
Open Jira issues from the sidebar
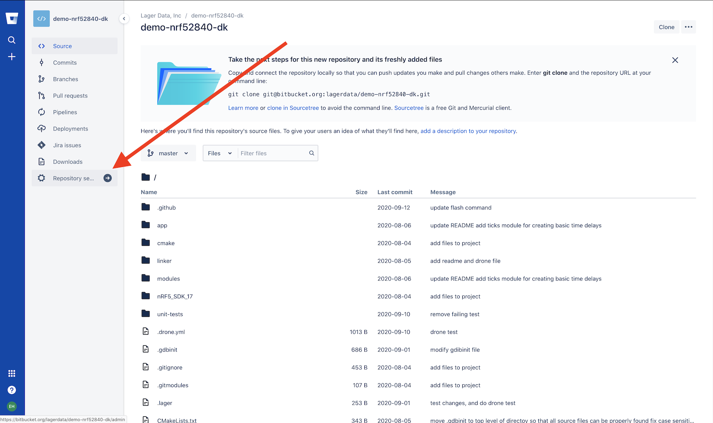coord(67,145)
